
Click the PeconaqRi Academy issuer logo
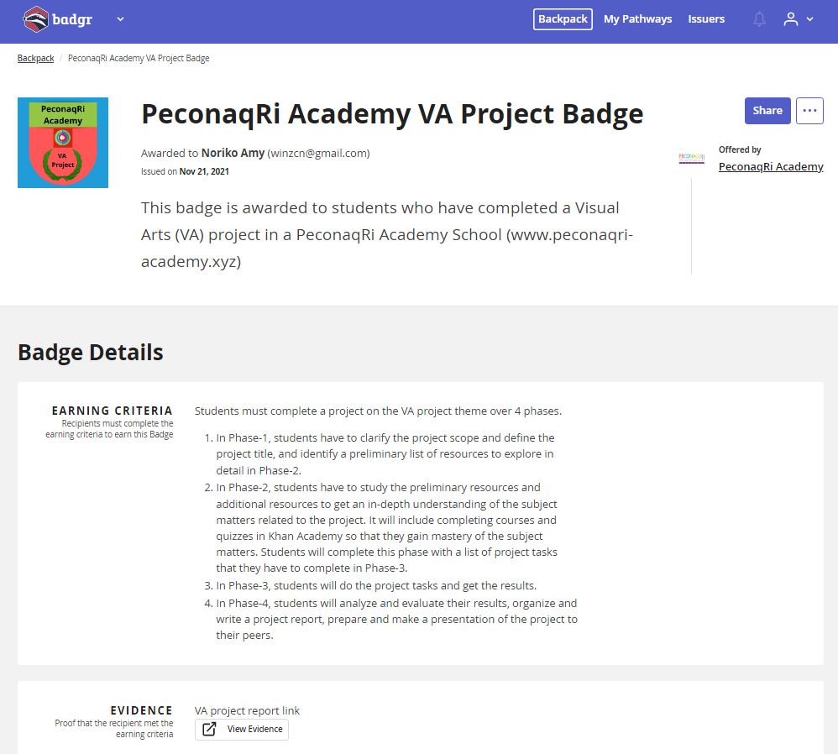pos(692,158)
